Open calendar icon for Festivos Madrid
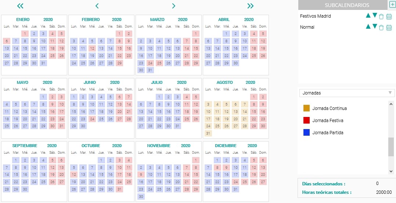 click(x=389, y=17)
